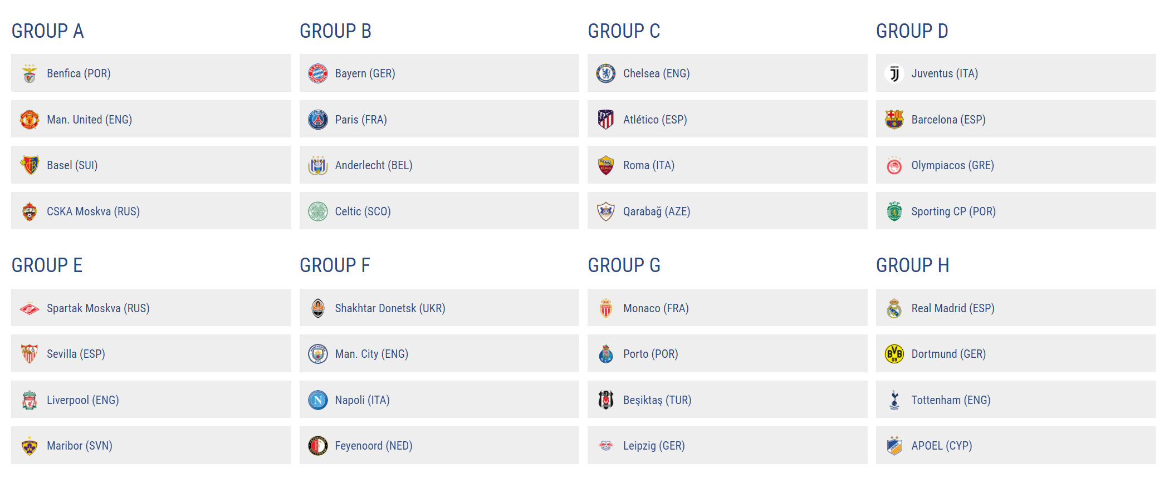Click the Benfica club crest icon
This screenshot has width=1169, height=488.
click(30, 73)
